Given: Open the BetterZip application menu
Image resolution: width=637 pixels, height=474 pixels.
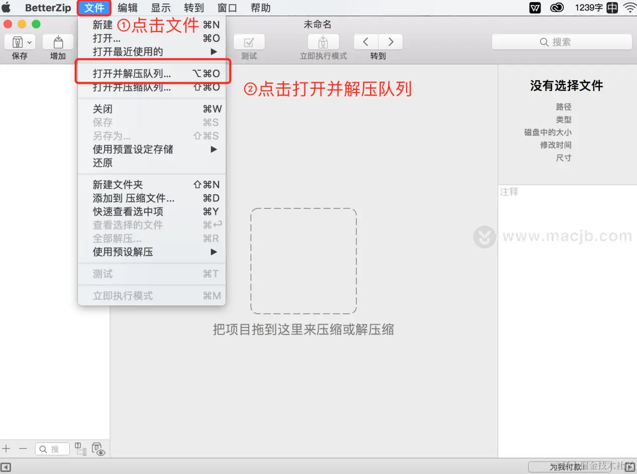Looking at the screenshot, I should [x=48, y=8].
